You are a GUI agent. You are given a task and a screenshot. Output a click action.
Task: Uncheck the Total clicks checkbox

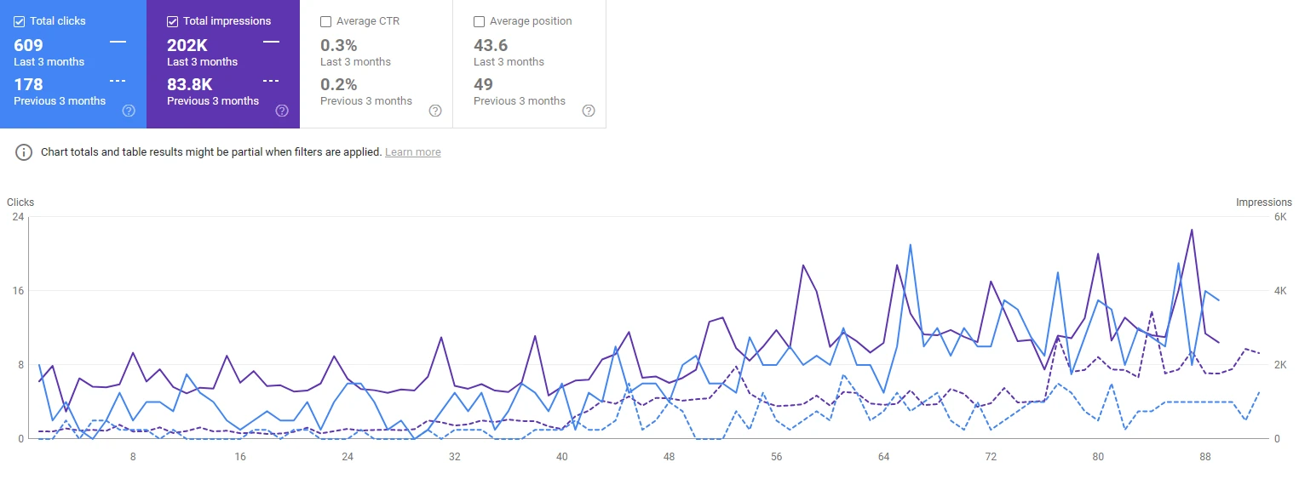[x=20, y=21]
